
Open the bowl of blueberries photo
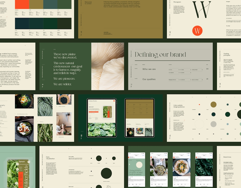64,99
